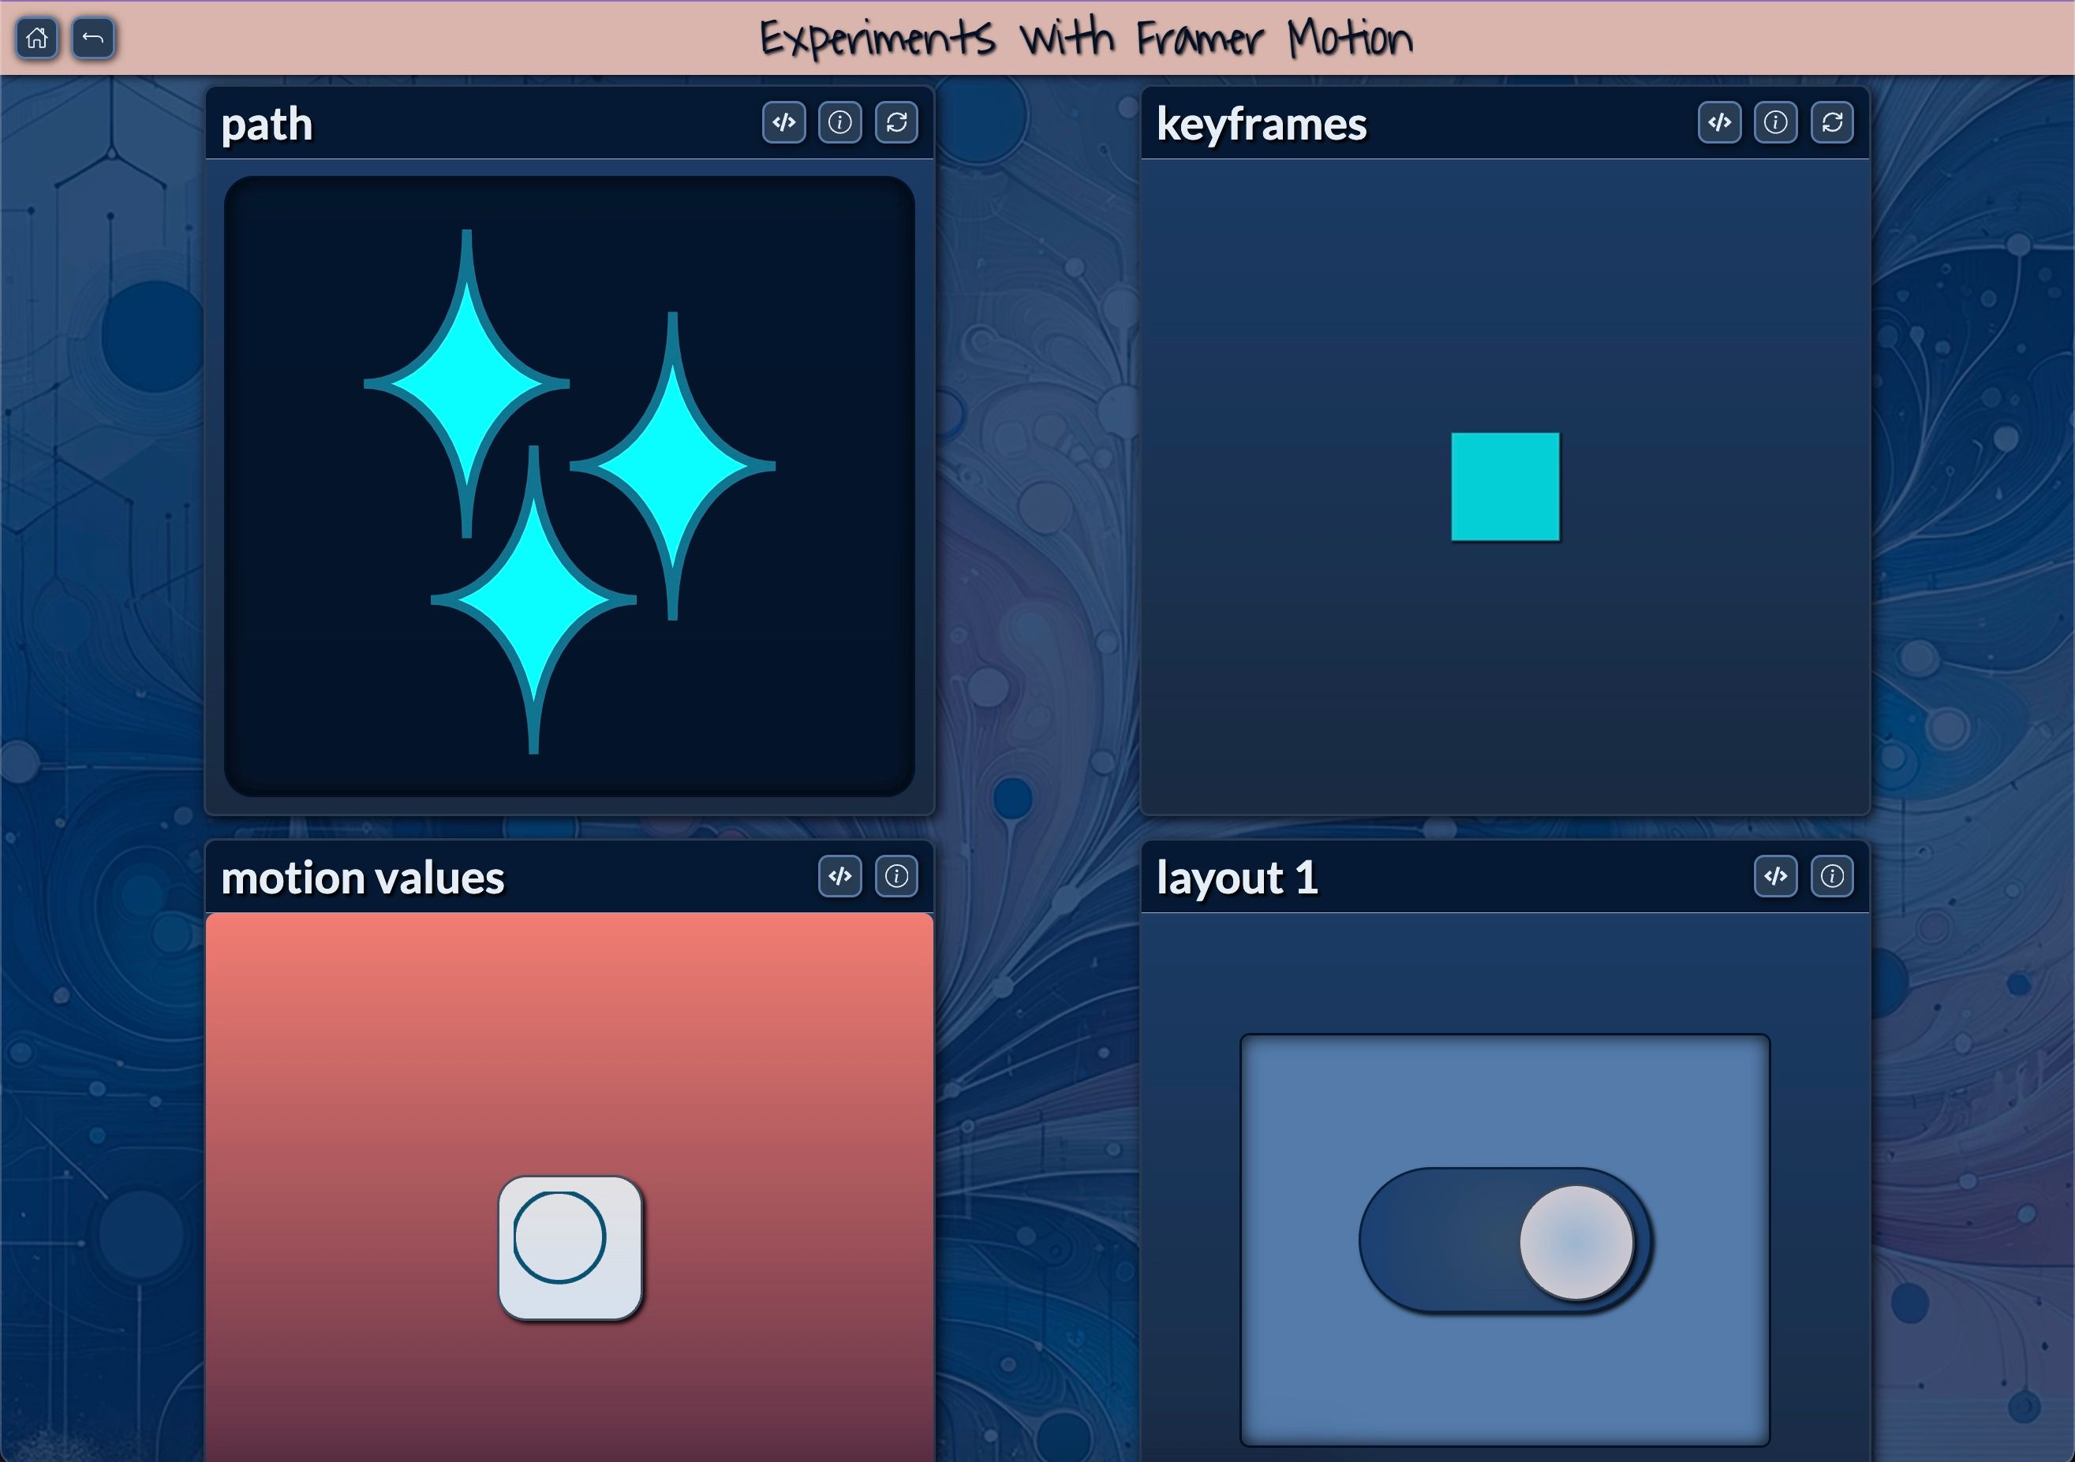The image size is (2075, 1462).
Task: Click the refresh icon on path panel
Action: click(x=897, y=124)
